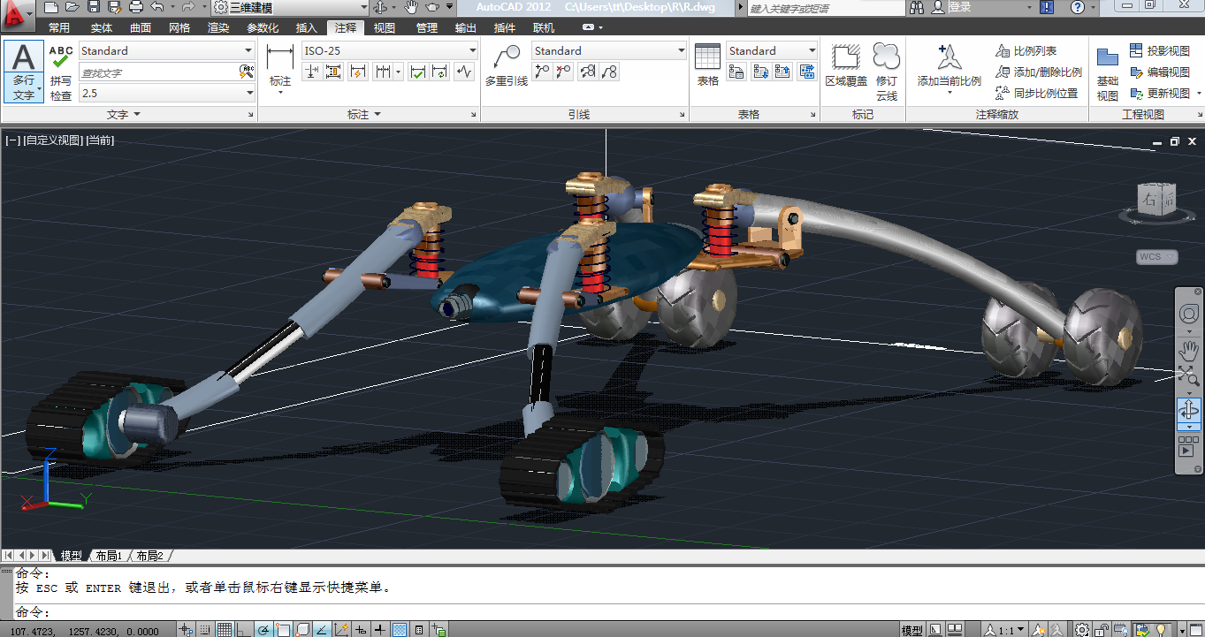Toggle Transparency display in the status bar
This screenshot has height=637, width=1205.
pos(400,629)
